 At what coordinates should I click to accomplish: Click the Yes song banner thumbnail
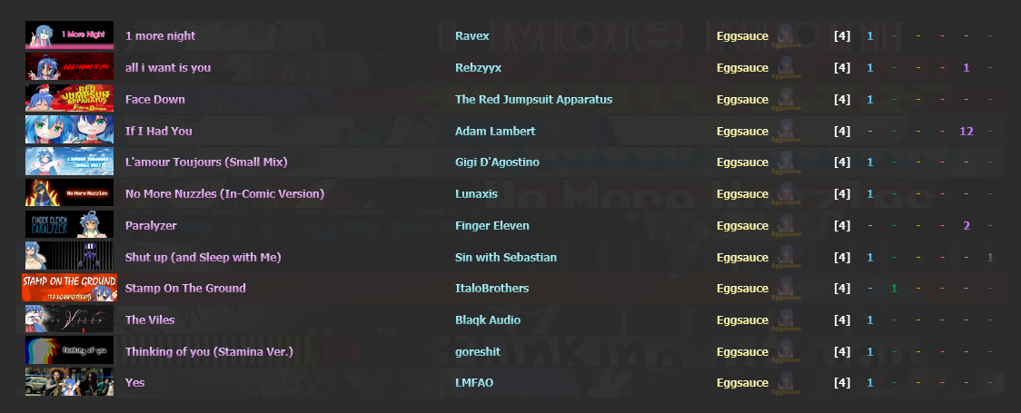click(x=69, y=382)
